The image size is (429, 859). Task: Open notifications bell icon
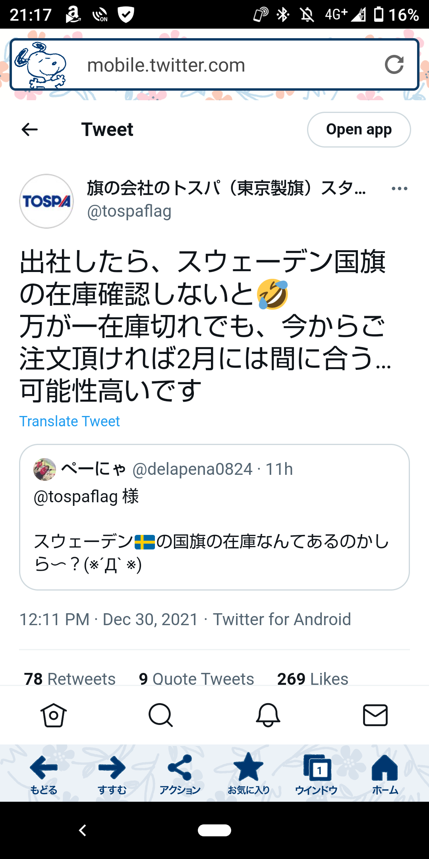pos(268,715)
